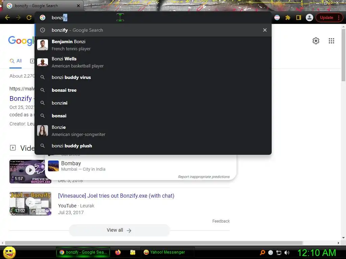This screenshot has width=346, height=259.
Task: Select the Chrome taskbar item 'bonzify - Google Sea...'
Action: (x=83, y=252)
